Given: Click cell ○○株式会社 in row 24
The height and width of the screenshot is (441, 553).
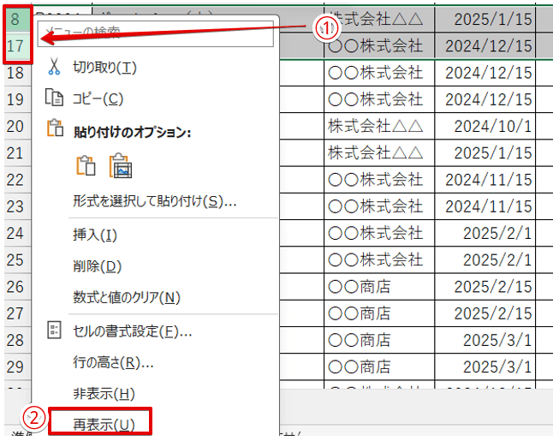Looking at the screenshot, I should point(379,233).
